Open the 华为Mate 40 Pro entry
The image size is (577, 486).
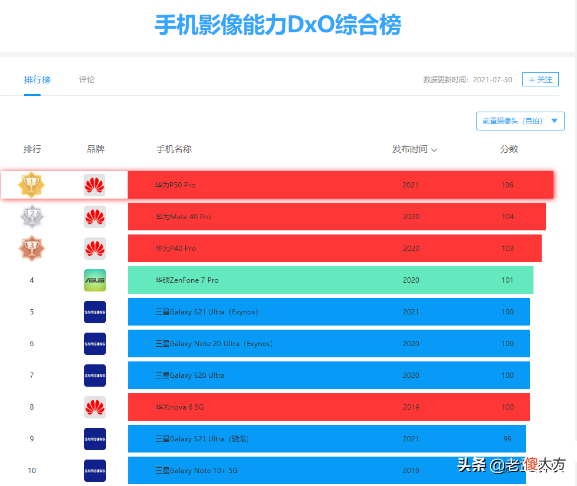[x=336, y=216]
